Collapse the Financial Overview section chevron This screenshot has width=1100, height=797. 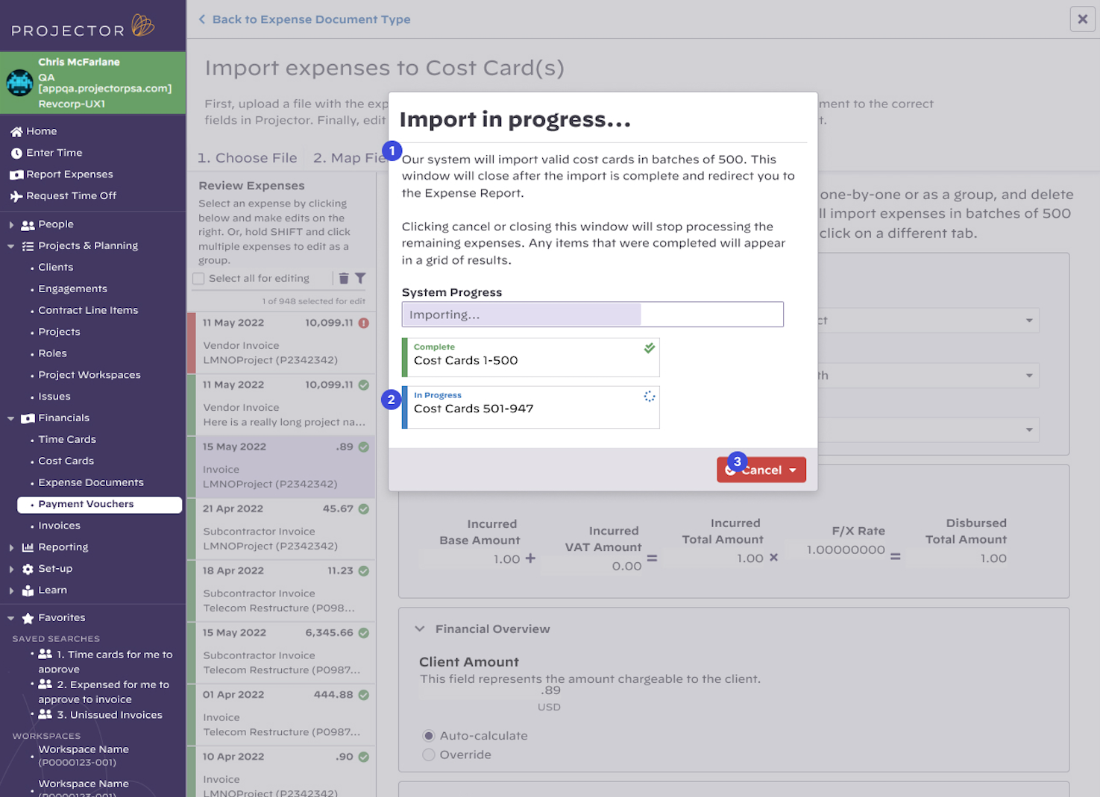pos(420,629)
